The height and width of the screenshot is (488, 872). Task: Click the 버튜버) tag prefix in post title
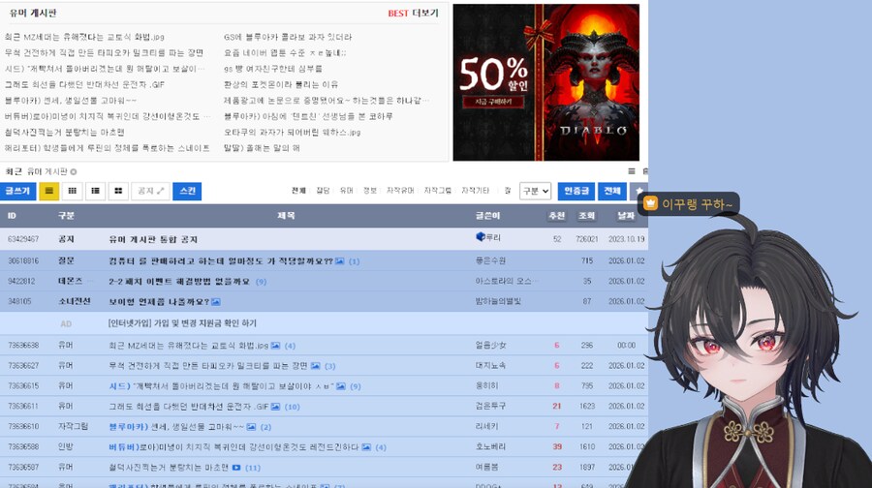pyautogui.click(x=124, y=447)
